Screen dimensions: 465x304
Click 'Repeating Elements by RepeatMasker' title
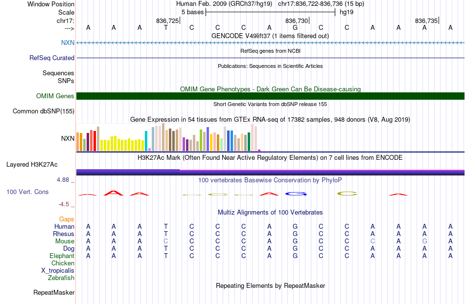point(270,285)
